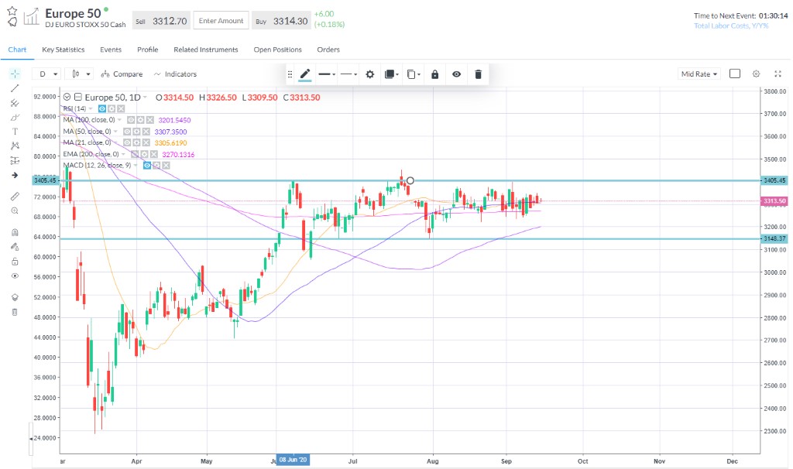793x469 pixels.
Task: Open the candlestick chart type dropdown
Action: click(x=81, y=74)
